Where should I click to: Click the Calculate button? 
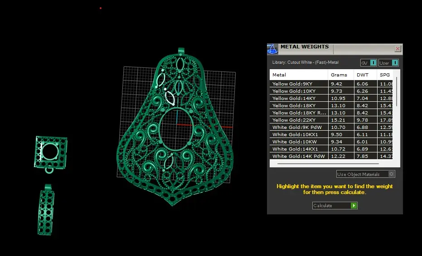[335, 205]
